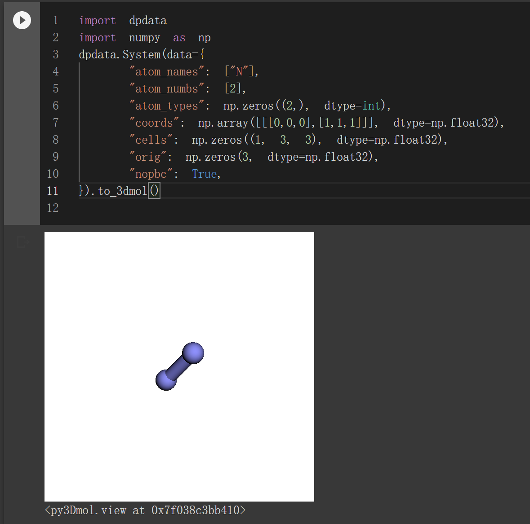Click the "orig" key text
Viewport: 530px width, 524px height.
(x=148, y=157)
